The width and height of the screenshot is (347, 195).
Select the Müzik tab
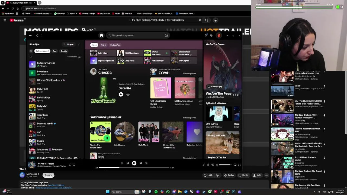103,45
